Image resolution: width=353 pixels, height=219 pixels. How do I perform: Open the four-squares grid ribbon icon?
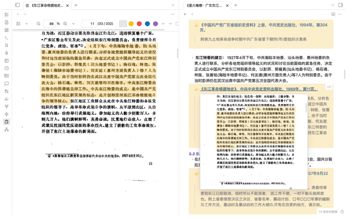(x=7, y=30)
